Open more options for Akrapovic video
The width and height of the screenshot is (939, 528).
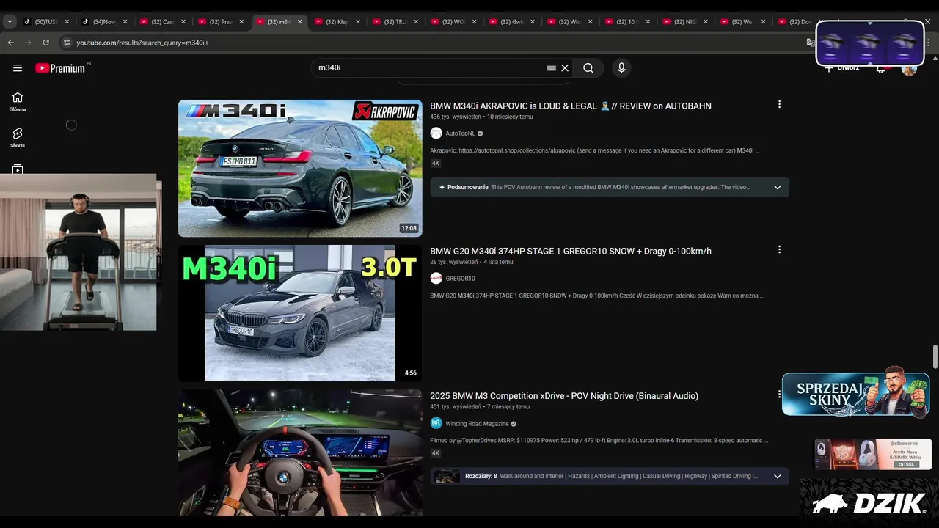(779, 105)
